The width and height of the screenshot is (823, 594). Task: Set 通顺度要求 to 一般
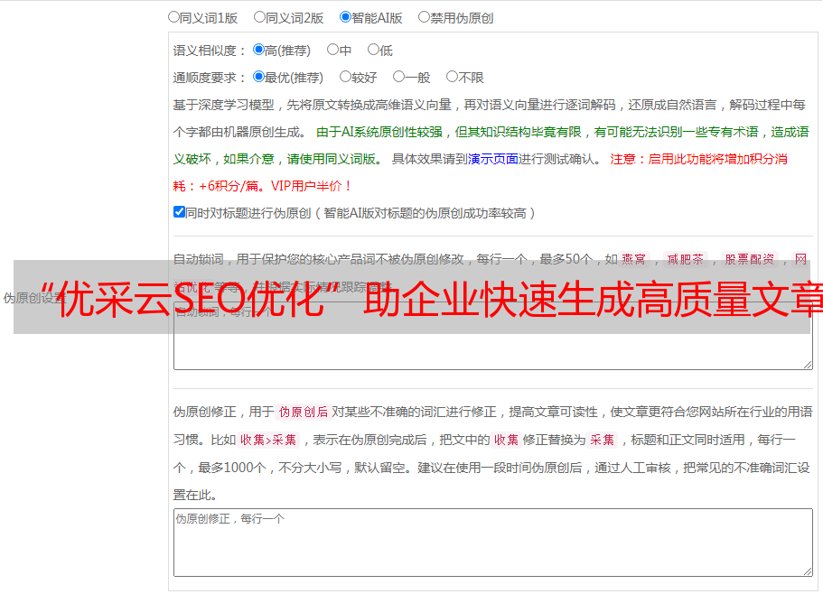pos(398,78)
